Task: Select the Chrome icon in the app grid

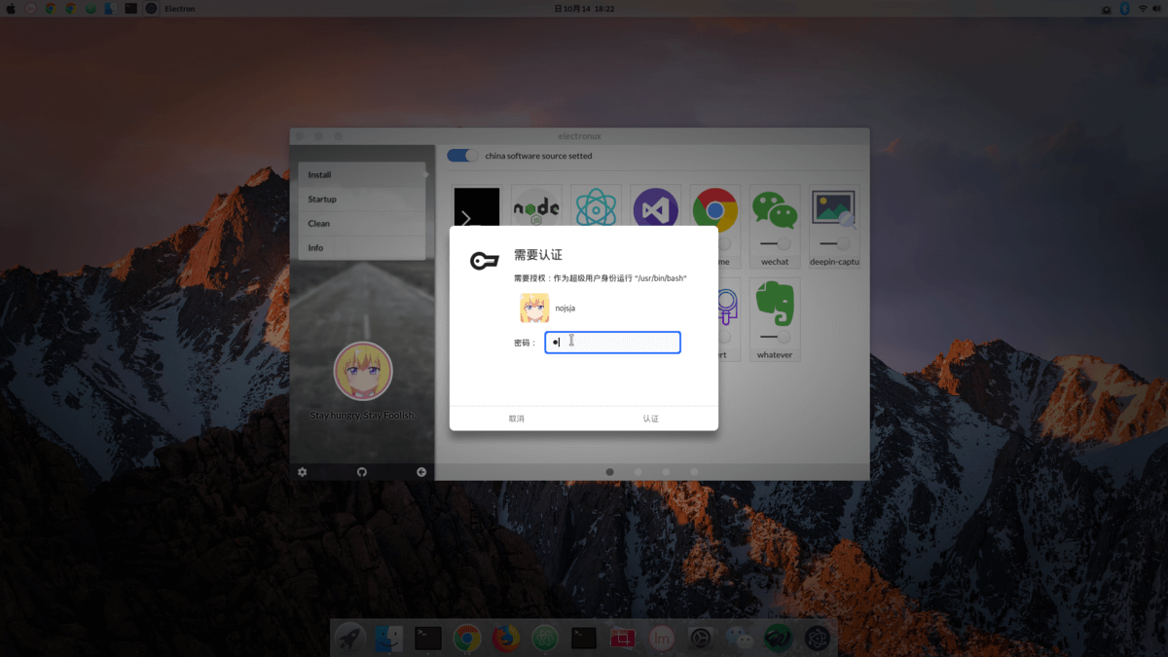Action: (715, 207)
